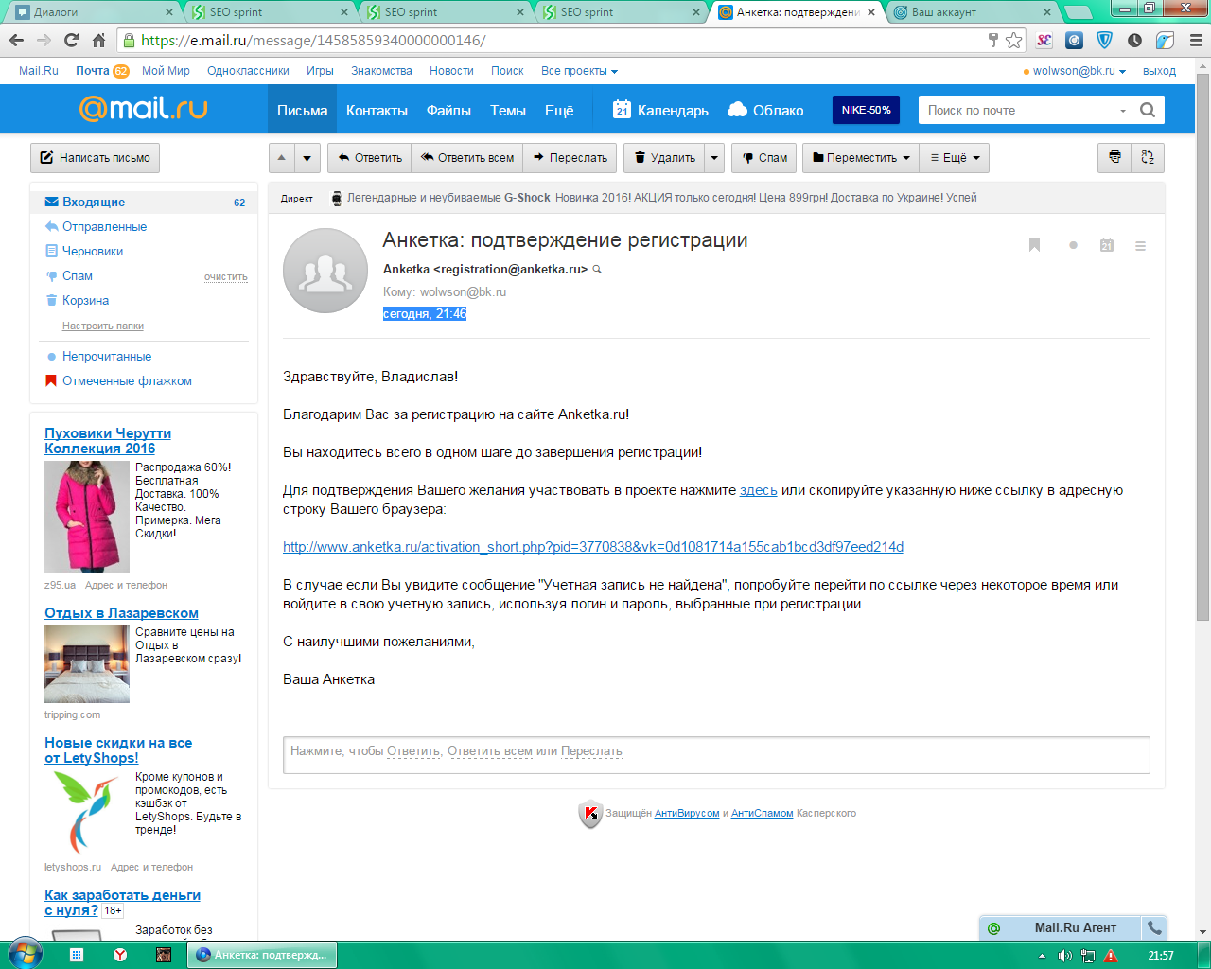This screenshot has width=1211, height=969.
Task: Open the Файлы tab
Action: (448, 110)
